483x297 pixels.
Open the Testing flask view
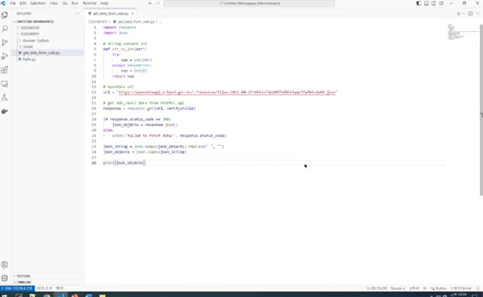[x=5, y=97]
